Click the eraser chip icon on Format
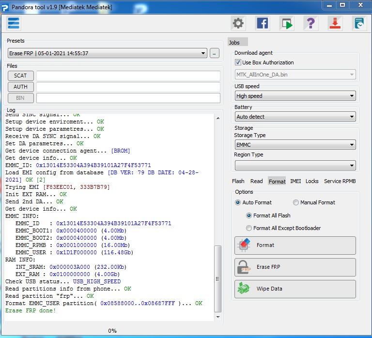Screen dimensions: 372x338 [244, 245]
